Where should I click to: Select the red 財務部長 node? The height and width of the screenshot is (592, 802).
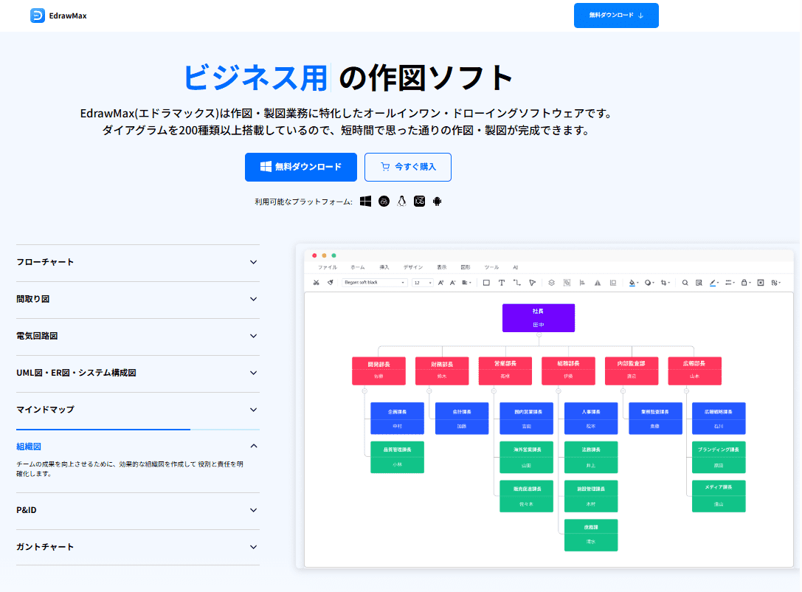tap(442, 371)
